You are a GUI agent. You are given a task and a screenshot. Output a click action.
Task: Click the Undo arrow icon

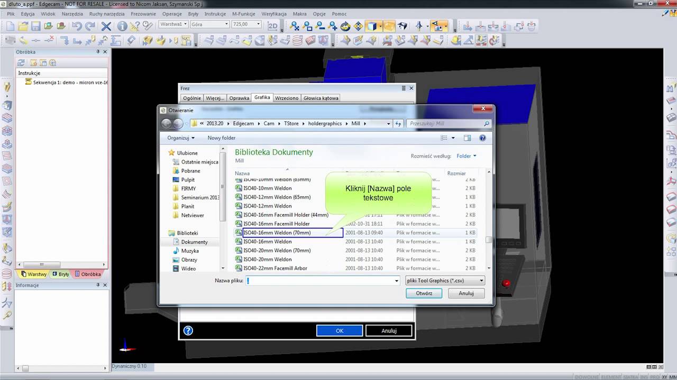click(77, 25)
